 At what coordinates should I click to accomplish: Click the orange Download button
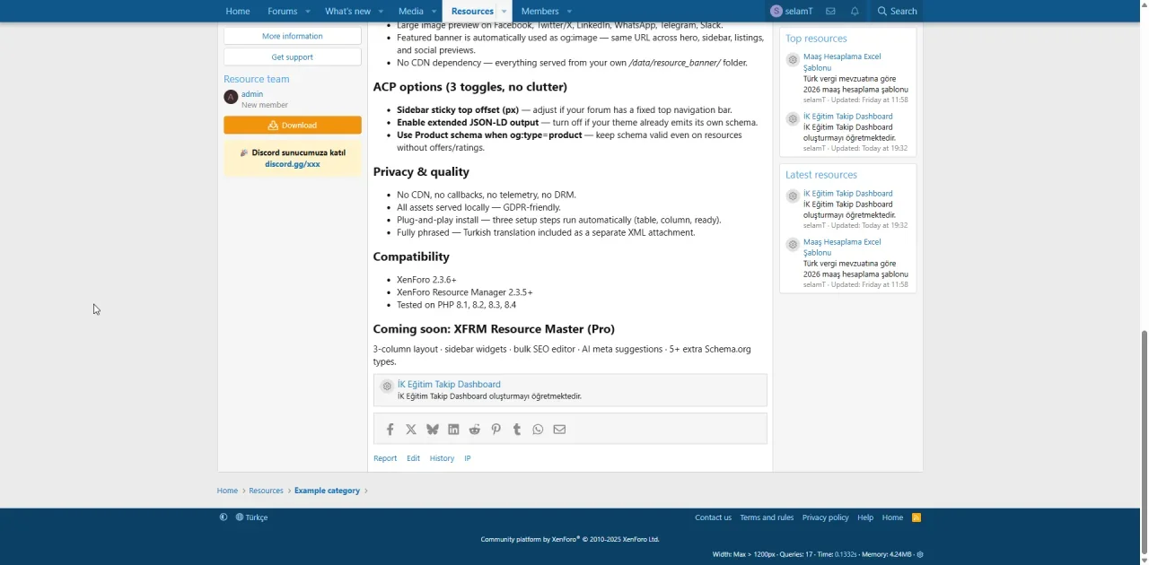click(293, 126)
